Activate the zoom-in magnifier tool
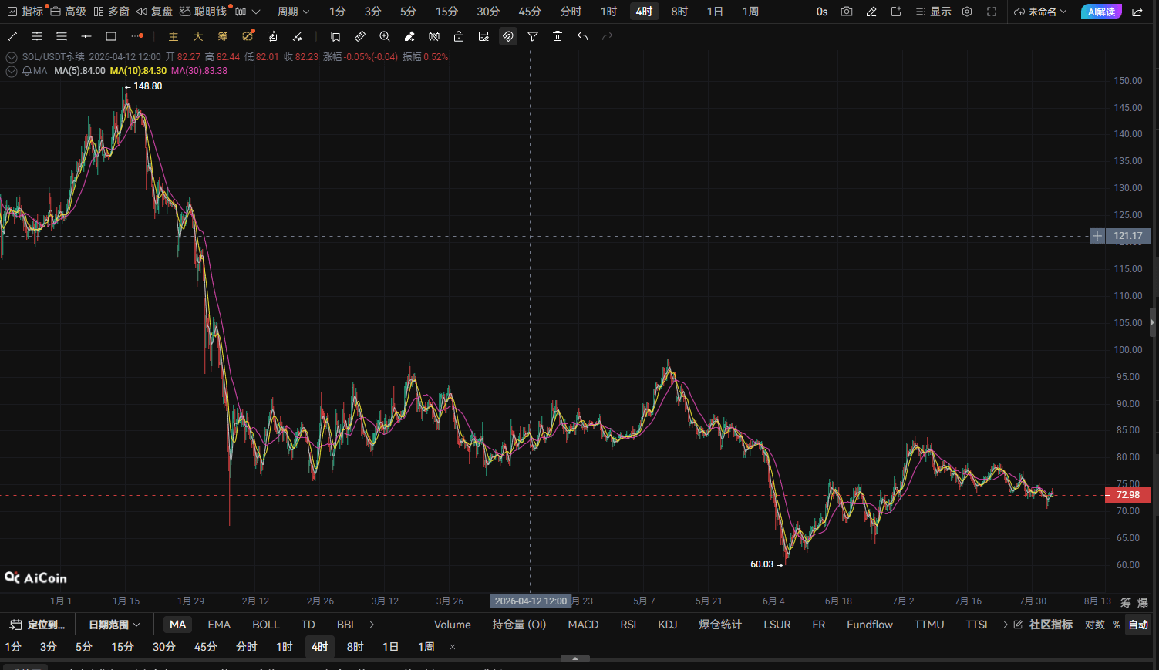This screenshot has height=670, width=1159. [x=385, y=36]
